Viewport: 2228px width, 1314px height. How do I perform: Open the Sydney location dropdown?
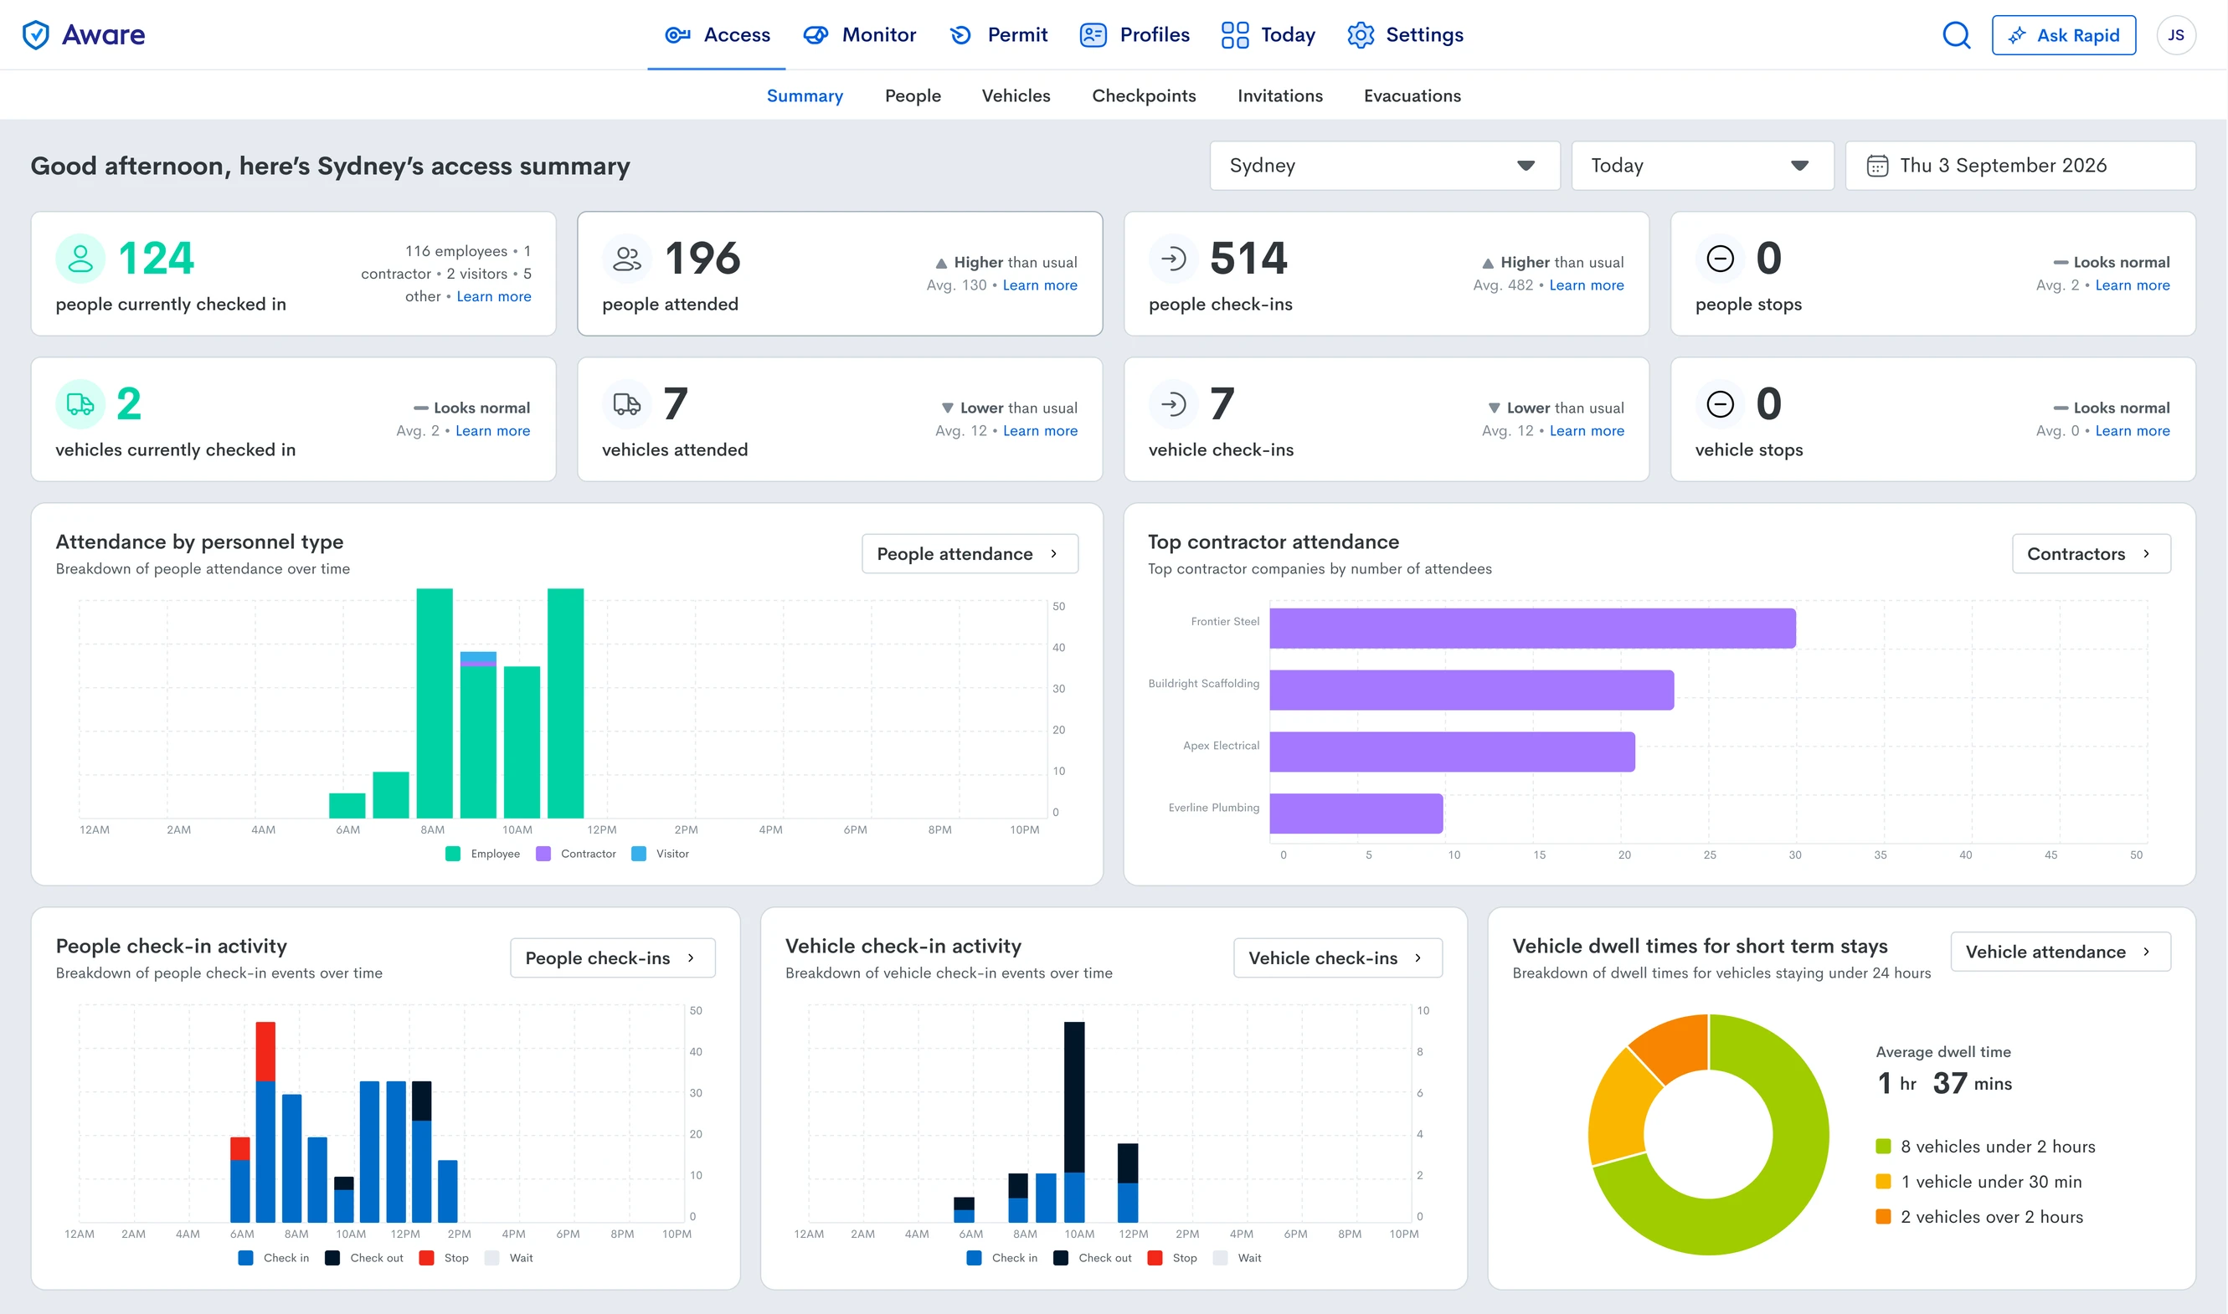(1384, 166)
